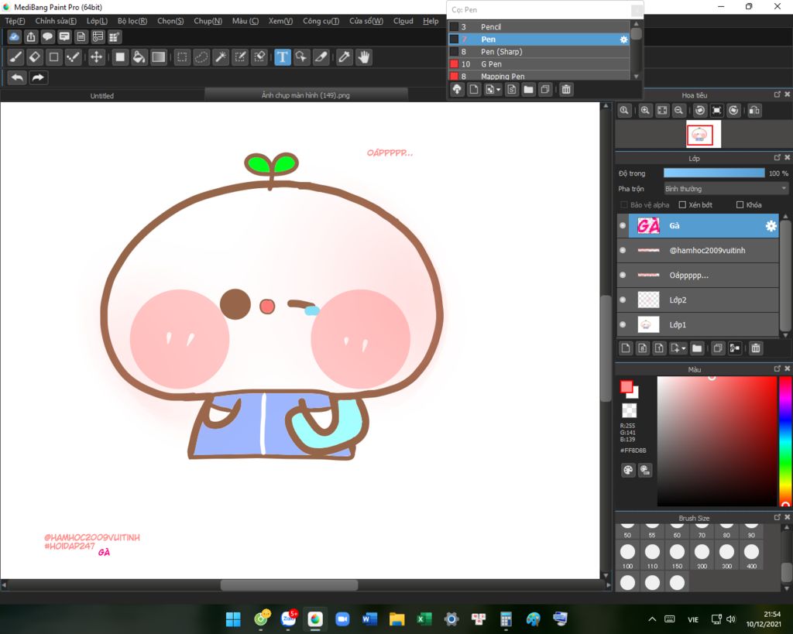
Task: Select the Bucket fill tool
Action: point(139,57)
